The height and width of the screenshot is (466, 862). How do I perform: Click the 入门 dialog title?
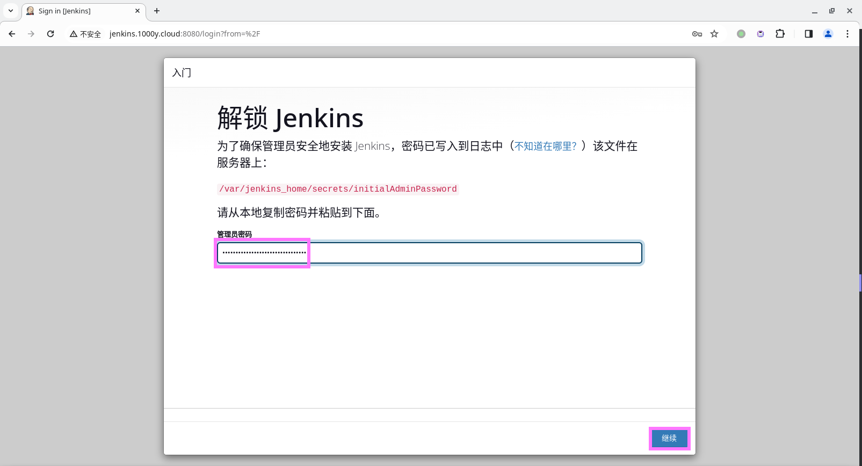(182, 72)
